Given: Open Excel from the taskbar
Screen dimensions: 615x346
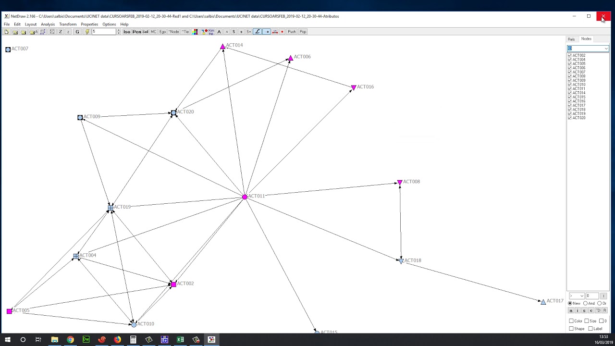Looking at the screenshot, I should tap(180, 340).
